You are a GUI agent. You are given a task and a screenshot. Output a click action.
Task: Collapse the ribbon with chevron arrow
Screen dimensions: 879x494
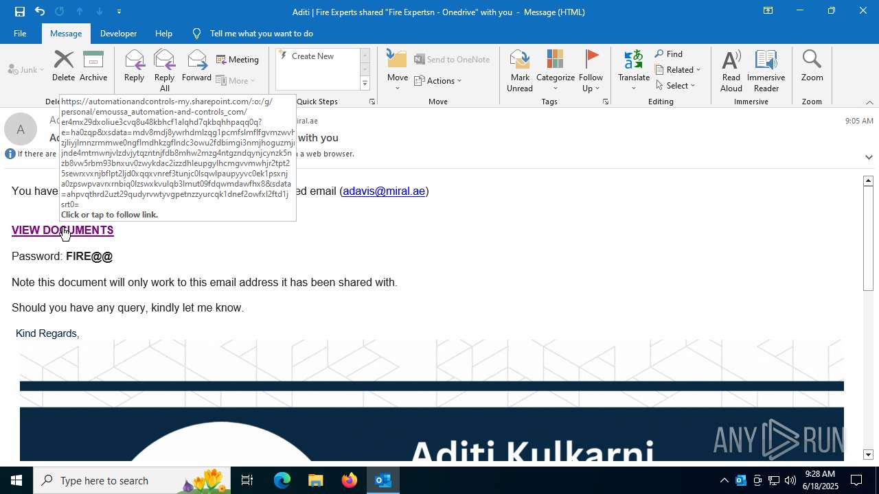point(869,102)
